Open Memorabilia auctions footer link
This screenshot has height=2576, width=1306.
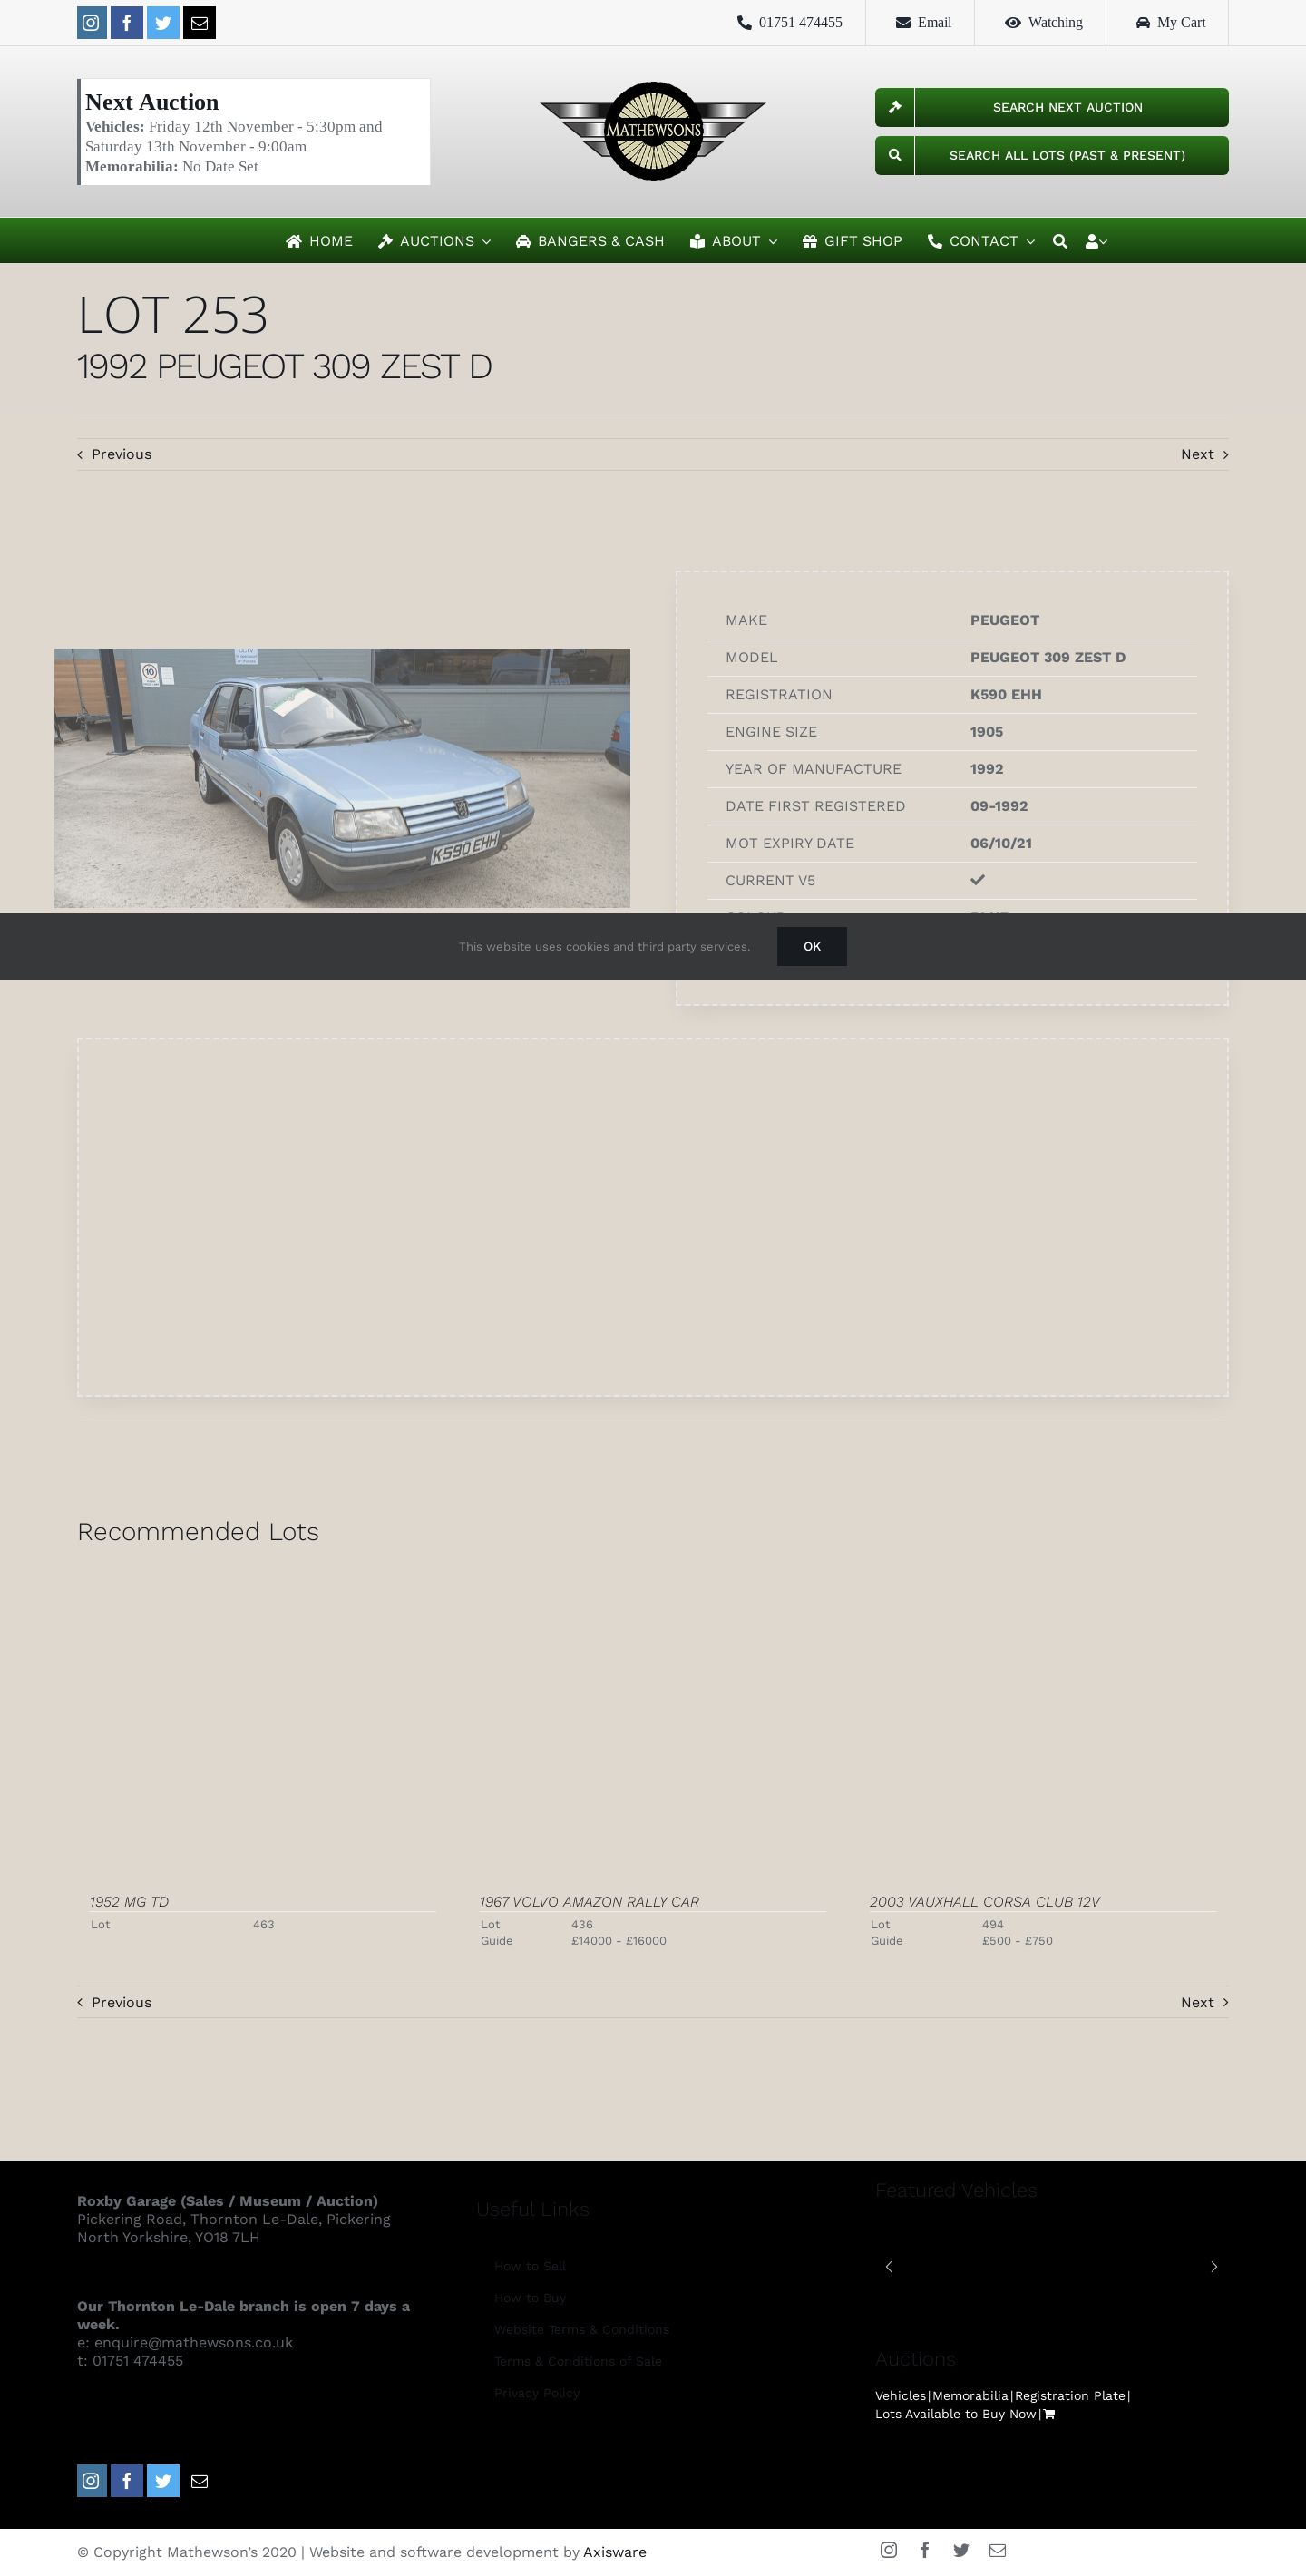(970, 2395)
